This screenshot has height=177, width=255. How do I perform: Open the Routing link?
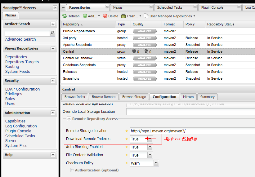pos(12,67)
